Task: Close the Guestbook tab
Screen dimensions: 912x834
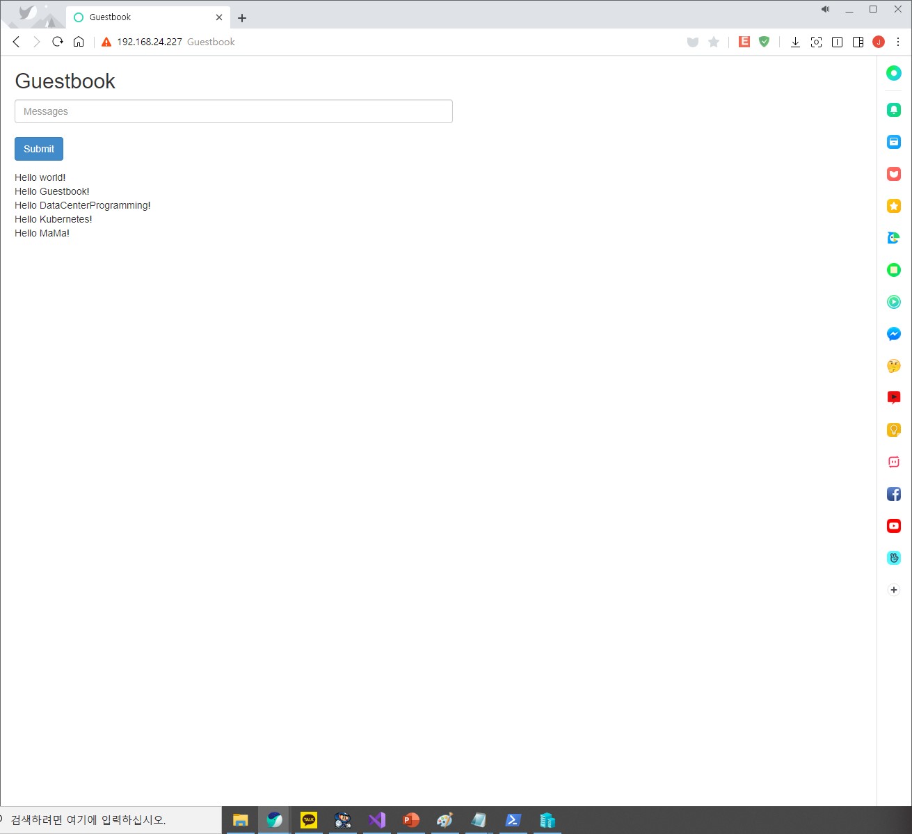Action: [219, 17]
